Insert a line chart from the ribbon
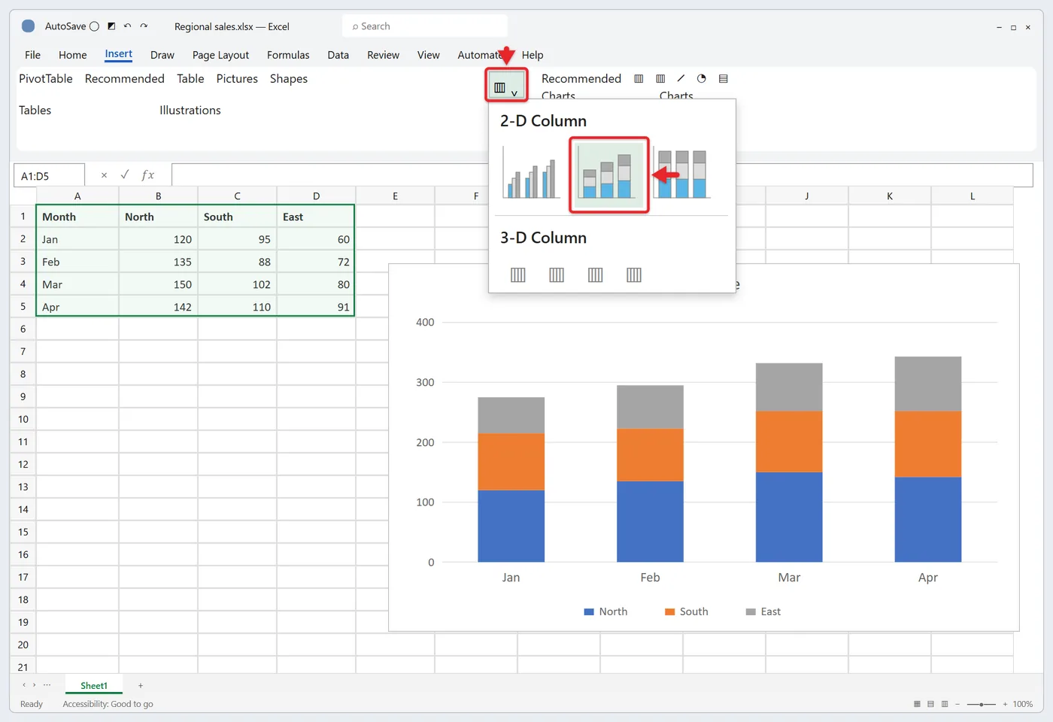 (x=681, y=78)
